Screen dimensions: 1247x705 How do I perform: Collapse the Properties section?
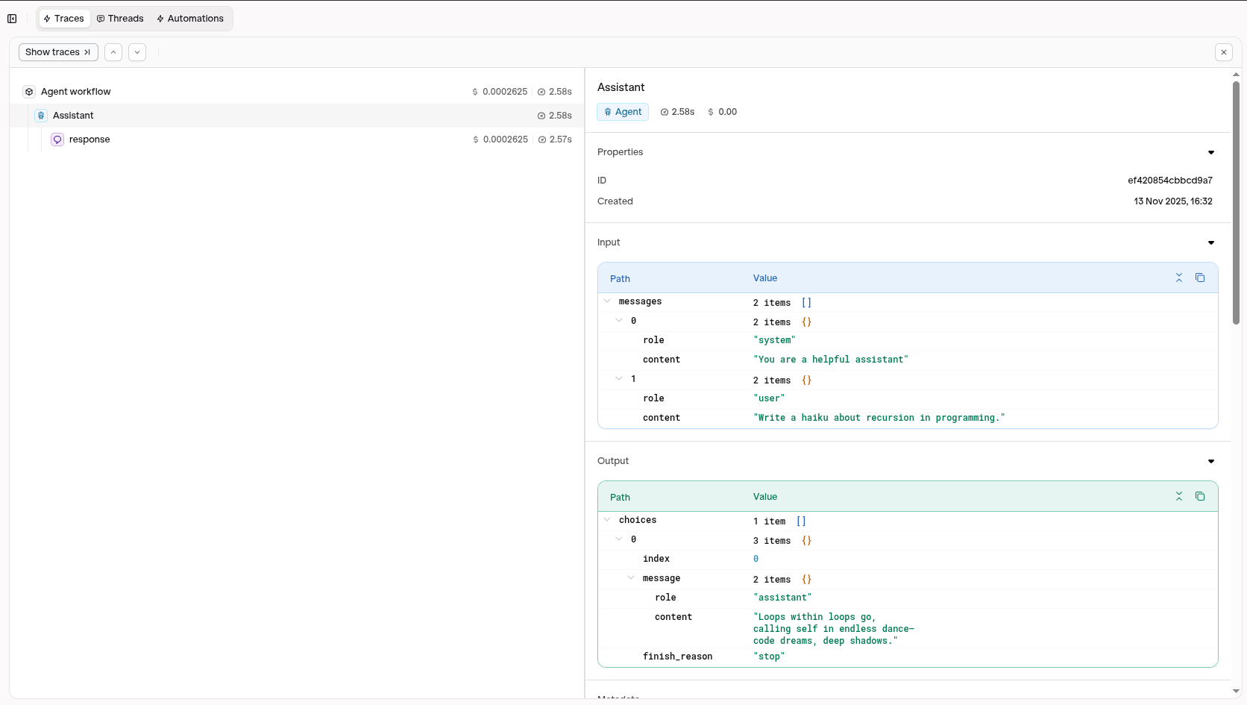[1211, 152]
